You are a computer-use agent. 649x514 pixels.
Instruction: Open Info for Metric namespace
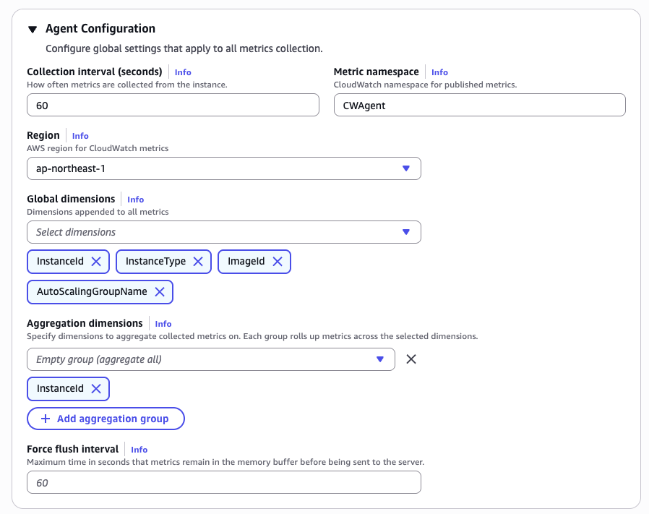[439, 72]
